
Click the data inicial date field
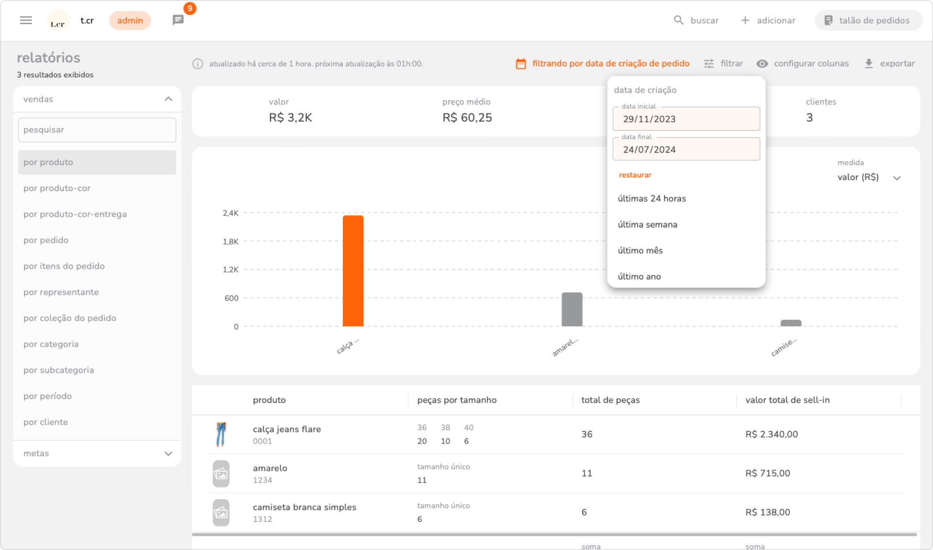point(686,119)
